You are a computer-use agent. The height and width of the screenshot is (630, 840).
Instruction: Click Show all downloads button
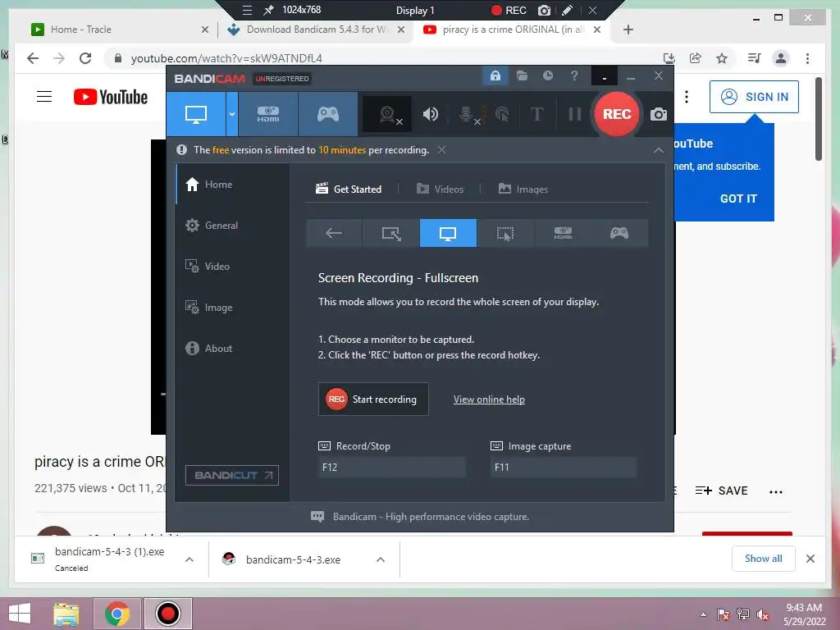point(764,559)
